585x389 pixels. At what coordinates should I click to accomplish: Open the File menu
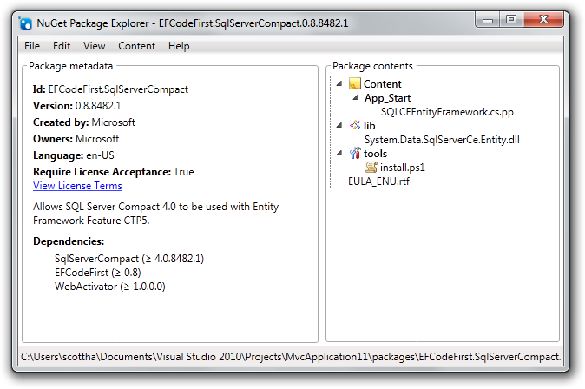pyautogui.click(x=32, y=46)
